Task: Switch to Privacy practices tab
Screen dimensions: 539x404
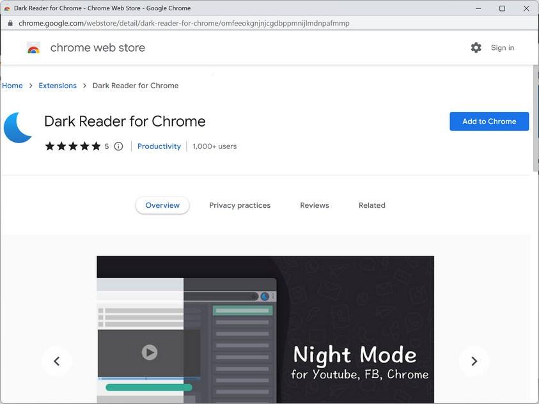Action: [x=240, y=205]
